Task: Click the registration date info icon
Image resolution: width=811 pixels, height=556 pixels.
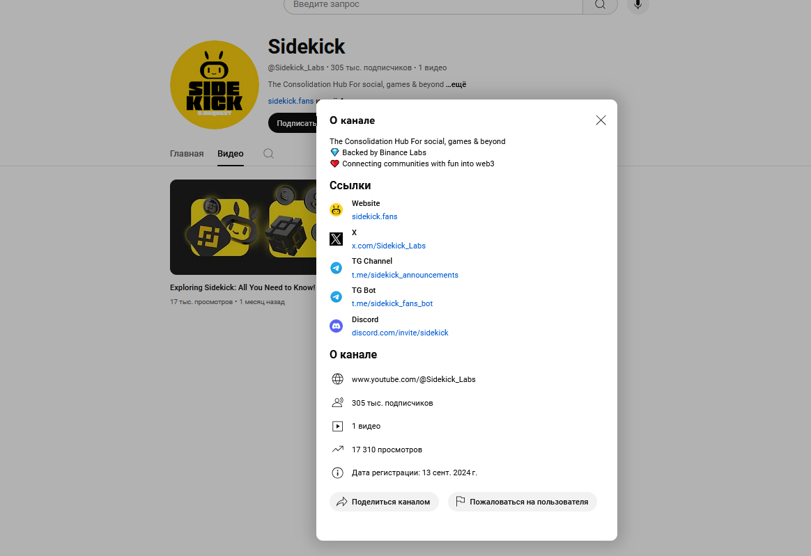Action: pos(337,472)
